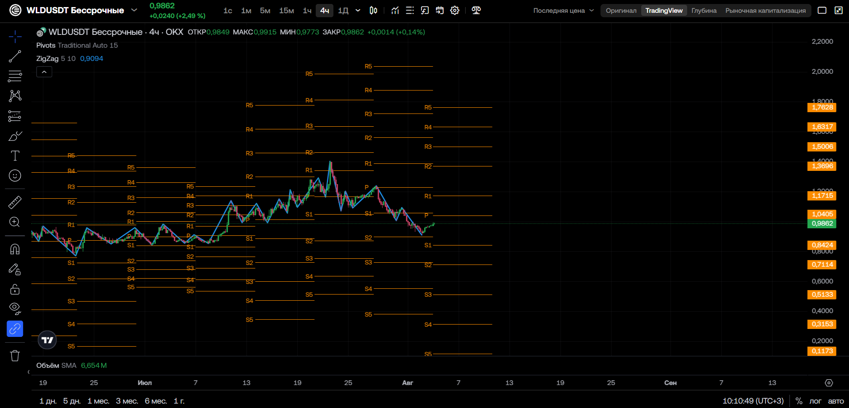Open chart settings gear icon
The width and height of the screenshot is (849, 408).
coord(455,10)
